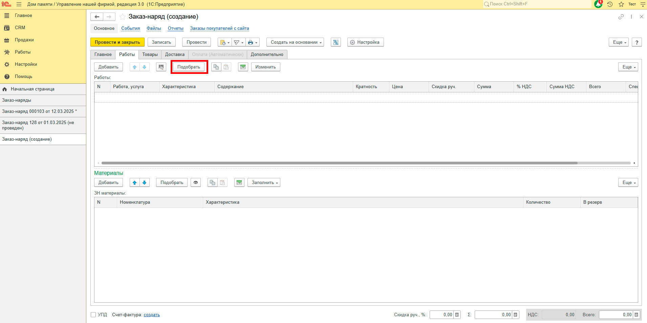Viewport: 647px width, 323px height.
Task: Click the document structure icon beside Настройка
Action: click(x=336, y=42)
